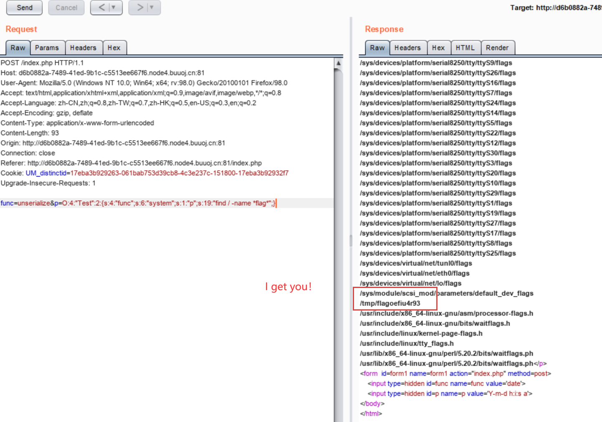Switch to the Headers tab in Request panel
602x422 pixels.
83,48
